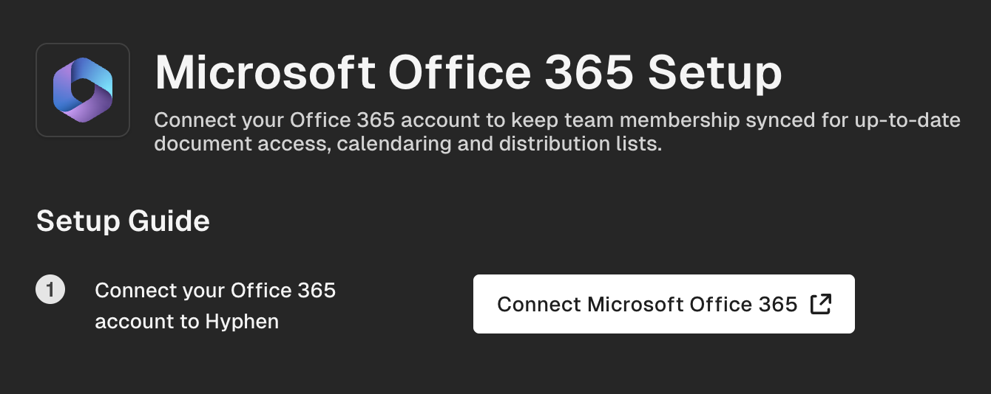Click Connect Microsoft Office 365 button
Image resolution: width=991 pixels, height=394 pixels.
pyautogui.click(x=663, y=304)
